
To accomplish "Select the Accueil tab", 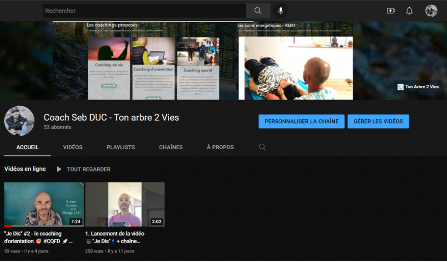I will click(x=28, y=147).
